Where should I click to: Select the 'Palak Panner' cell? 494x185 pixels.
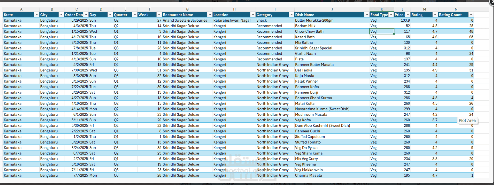pyautogui.click(x=332, y=81)
